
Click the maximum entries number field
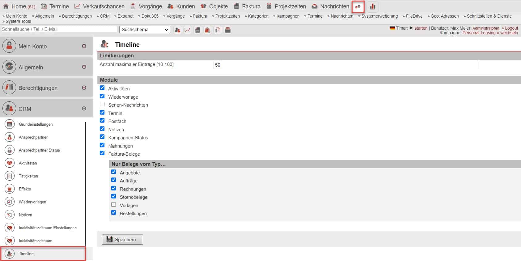345,65
